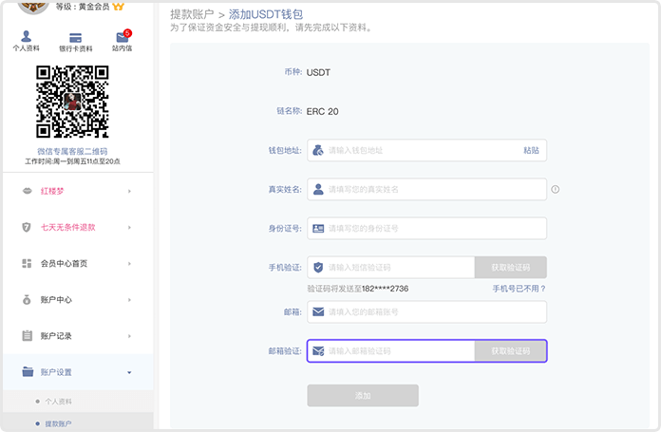Click 手机号已不用？ link

(519, 289)
